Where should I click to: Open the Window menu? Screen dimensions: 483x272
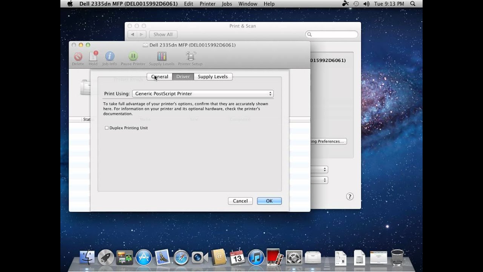click(x=248, y=4)
